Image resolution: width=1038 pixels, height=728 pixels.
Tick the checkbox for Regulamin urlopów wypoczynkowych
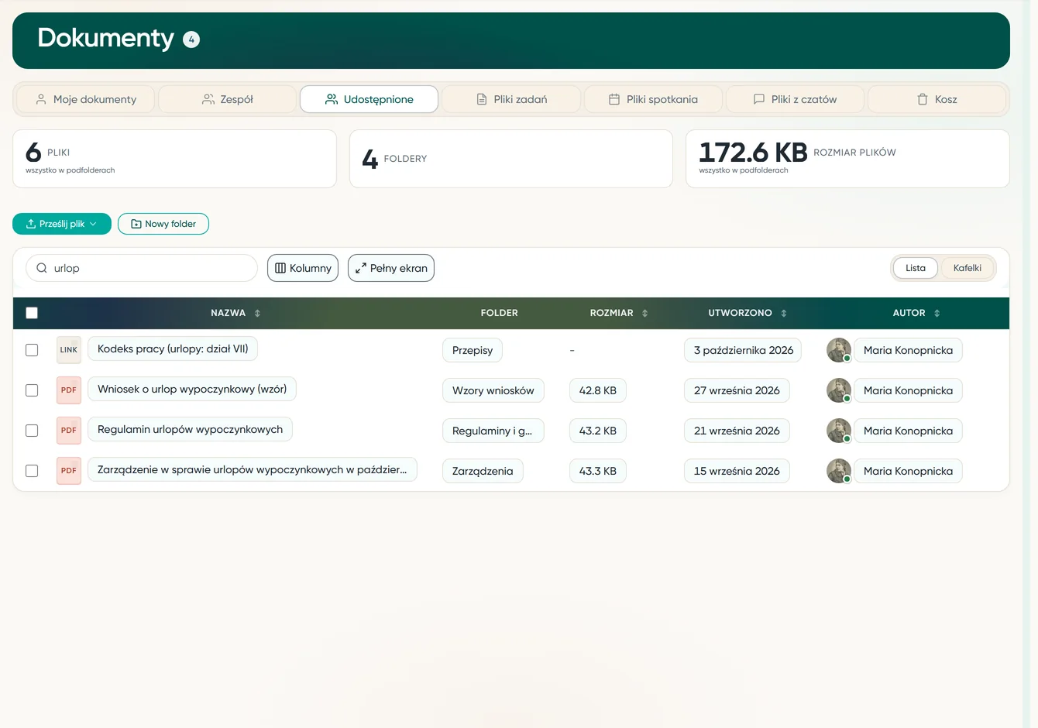32,431
